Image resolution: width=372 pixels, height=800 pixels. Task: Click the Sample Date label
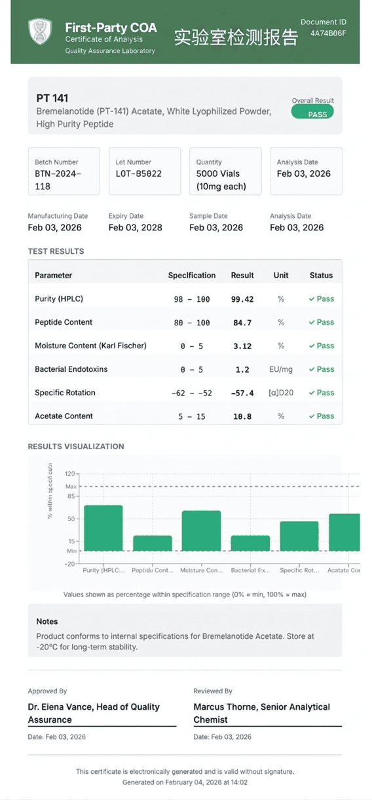point(208,216)
